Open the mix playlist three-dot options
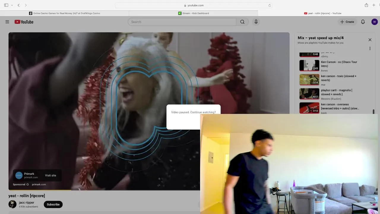 click(370, 48)
